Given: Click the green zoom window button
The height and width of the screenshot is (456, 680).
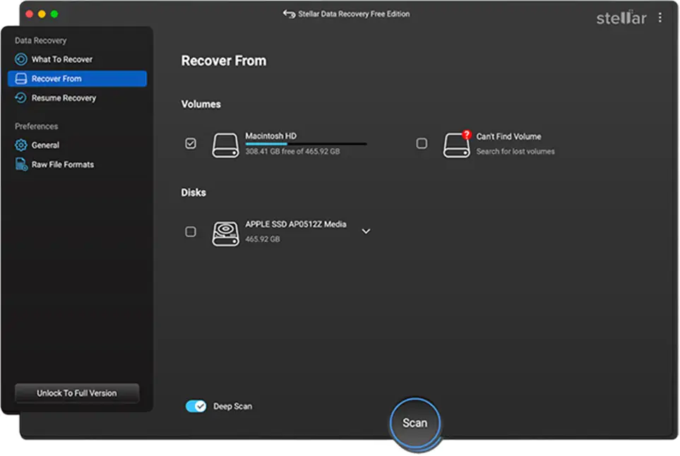Looking at the screenshot, I should [54, 14].
